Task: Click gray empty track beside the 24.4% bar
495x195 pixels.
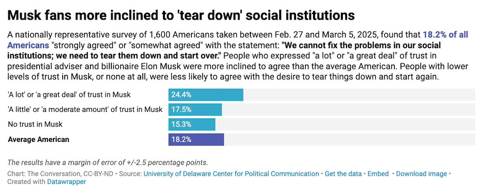Action: 359,95
